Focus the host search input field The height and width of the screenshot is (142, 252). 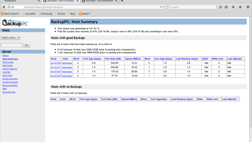tap(12, 45)
